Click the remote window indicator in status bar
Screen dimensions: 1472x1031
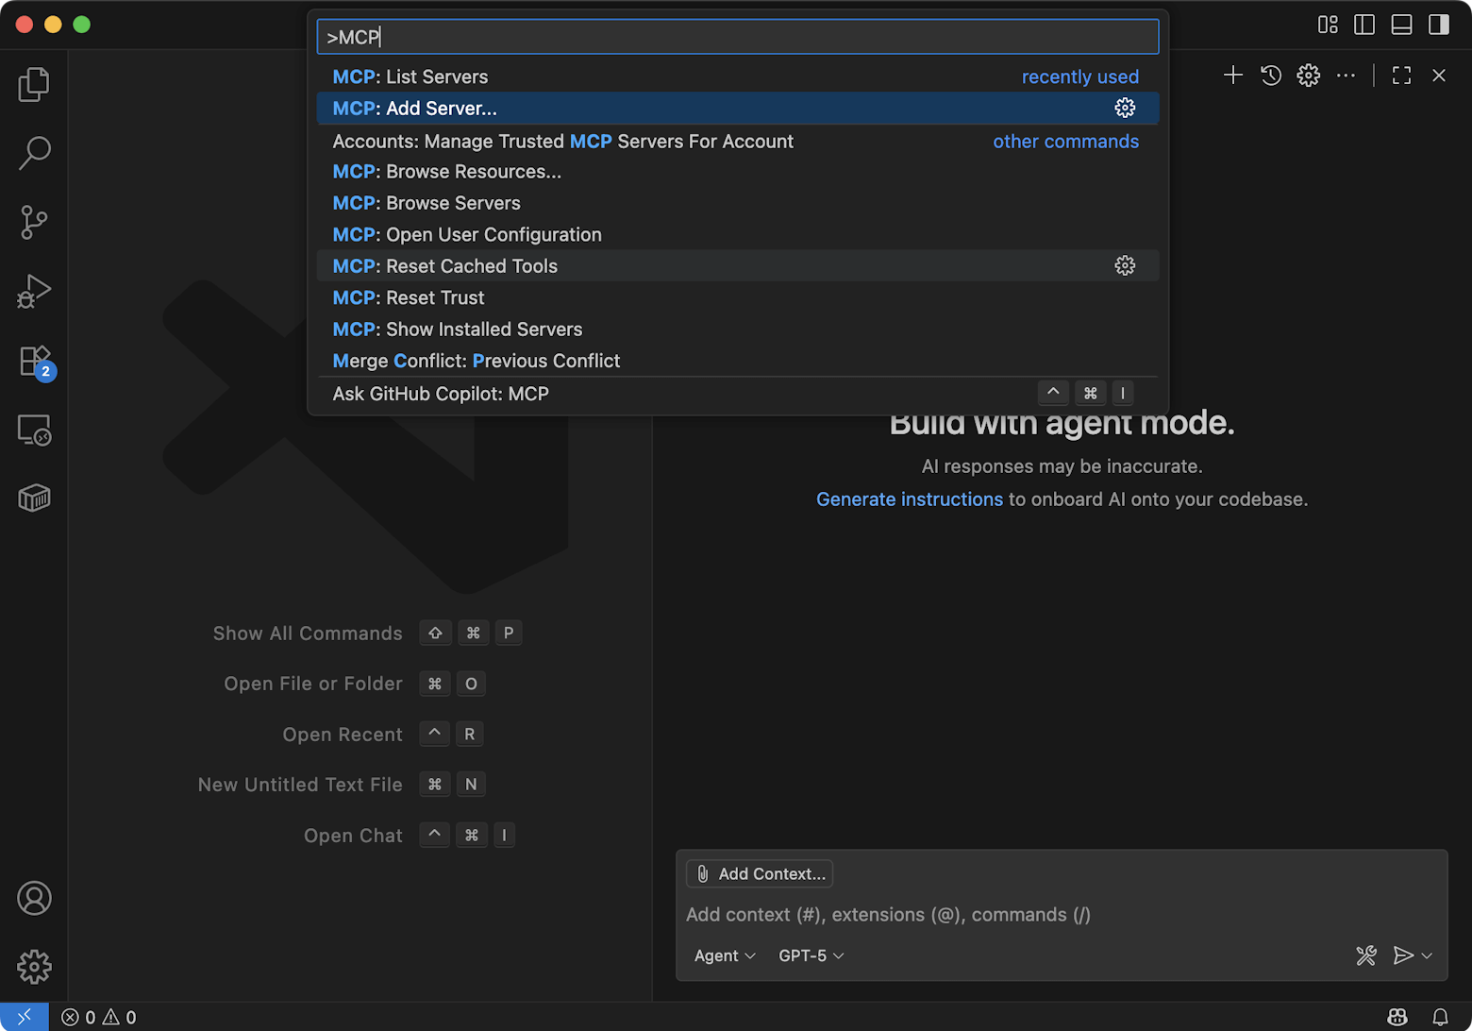point(24,1017)
